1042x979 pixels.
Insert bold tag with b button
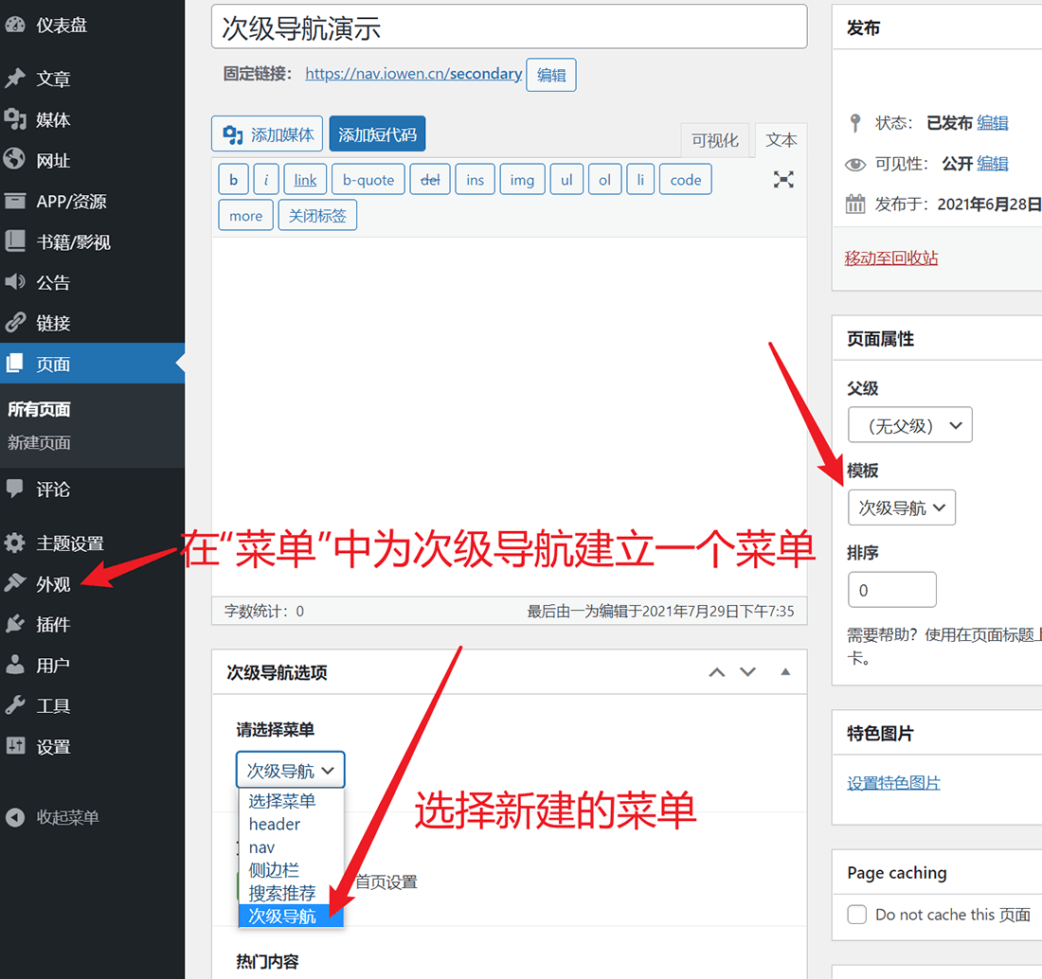(x=233, y=179)
